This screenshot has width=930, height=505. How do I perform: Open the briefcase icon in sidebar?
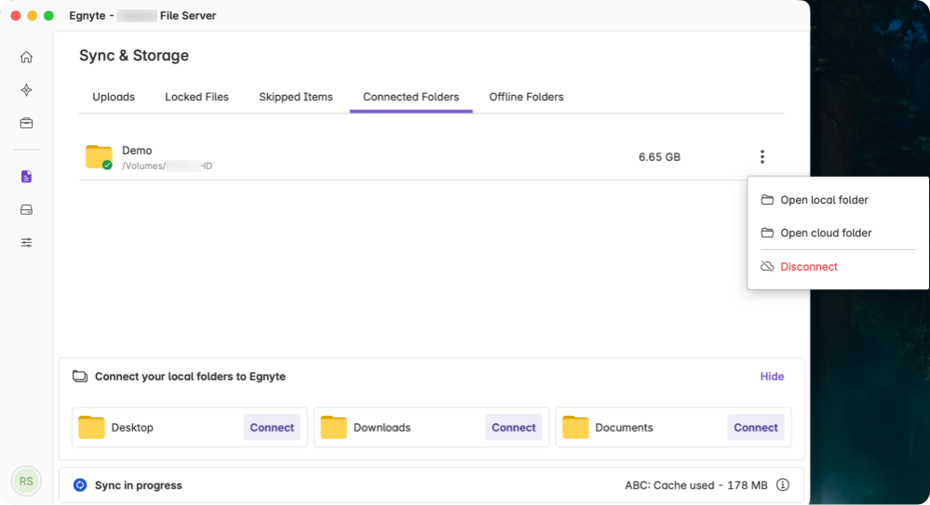point(26,124)
